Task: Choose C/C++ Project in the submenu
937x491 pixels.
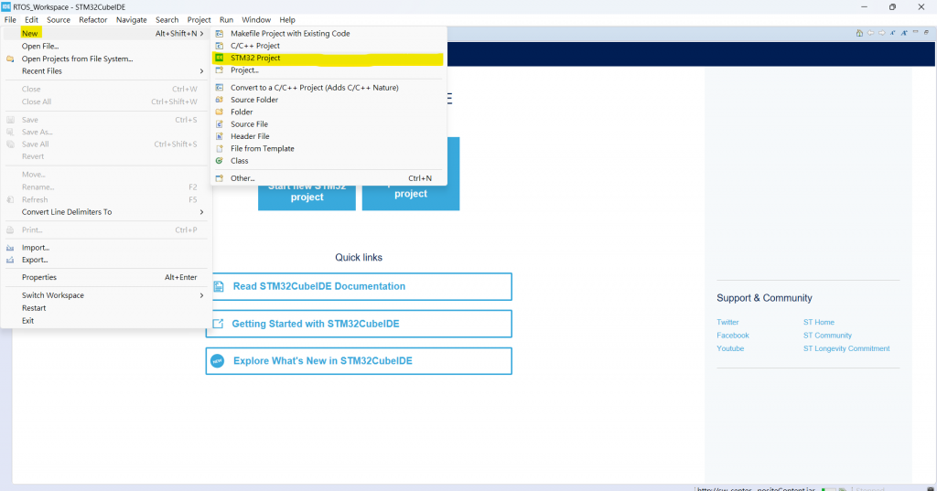Action: click(x=328, y=46)
